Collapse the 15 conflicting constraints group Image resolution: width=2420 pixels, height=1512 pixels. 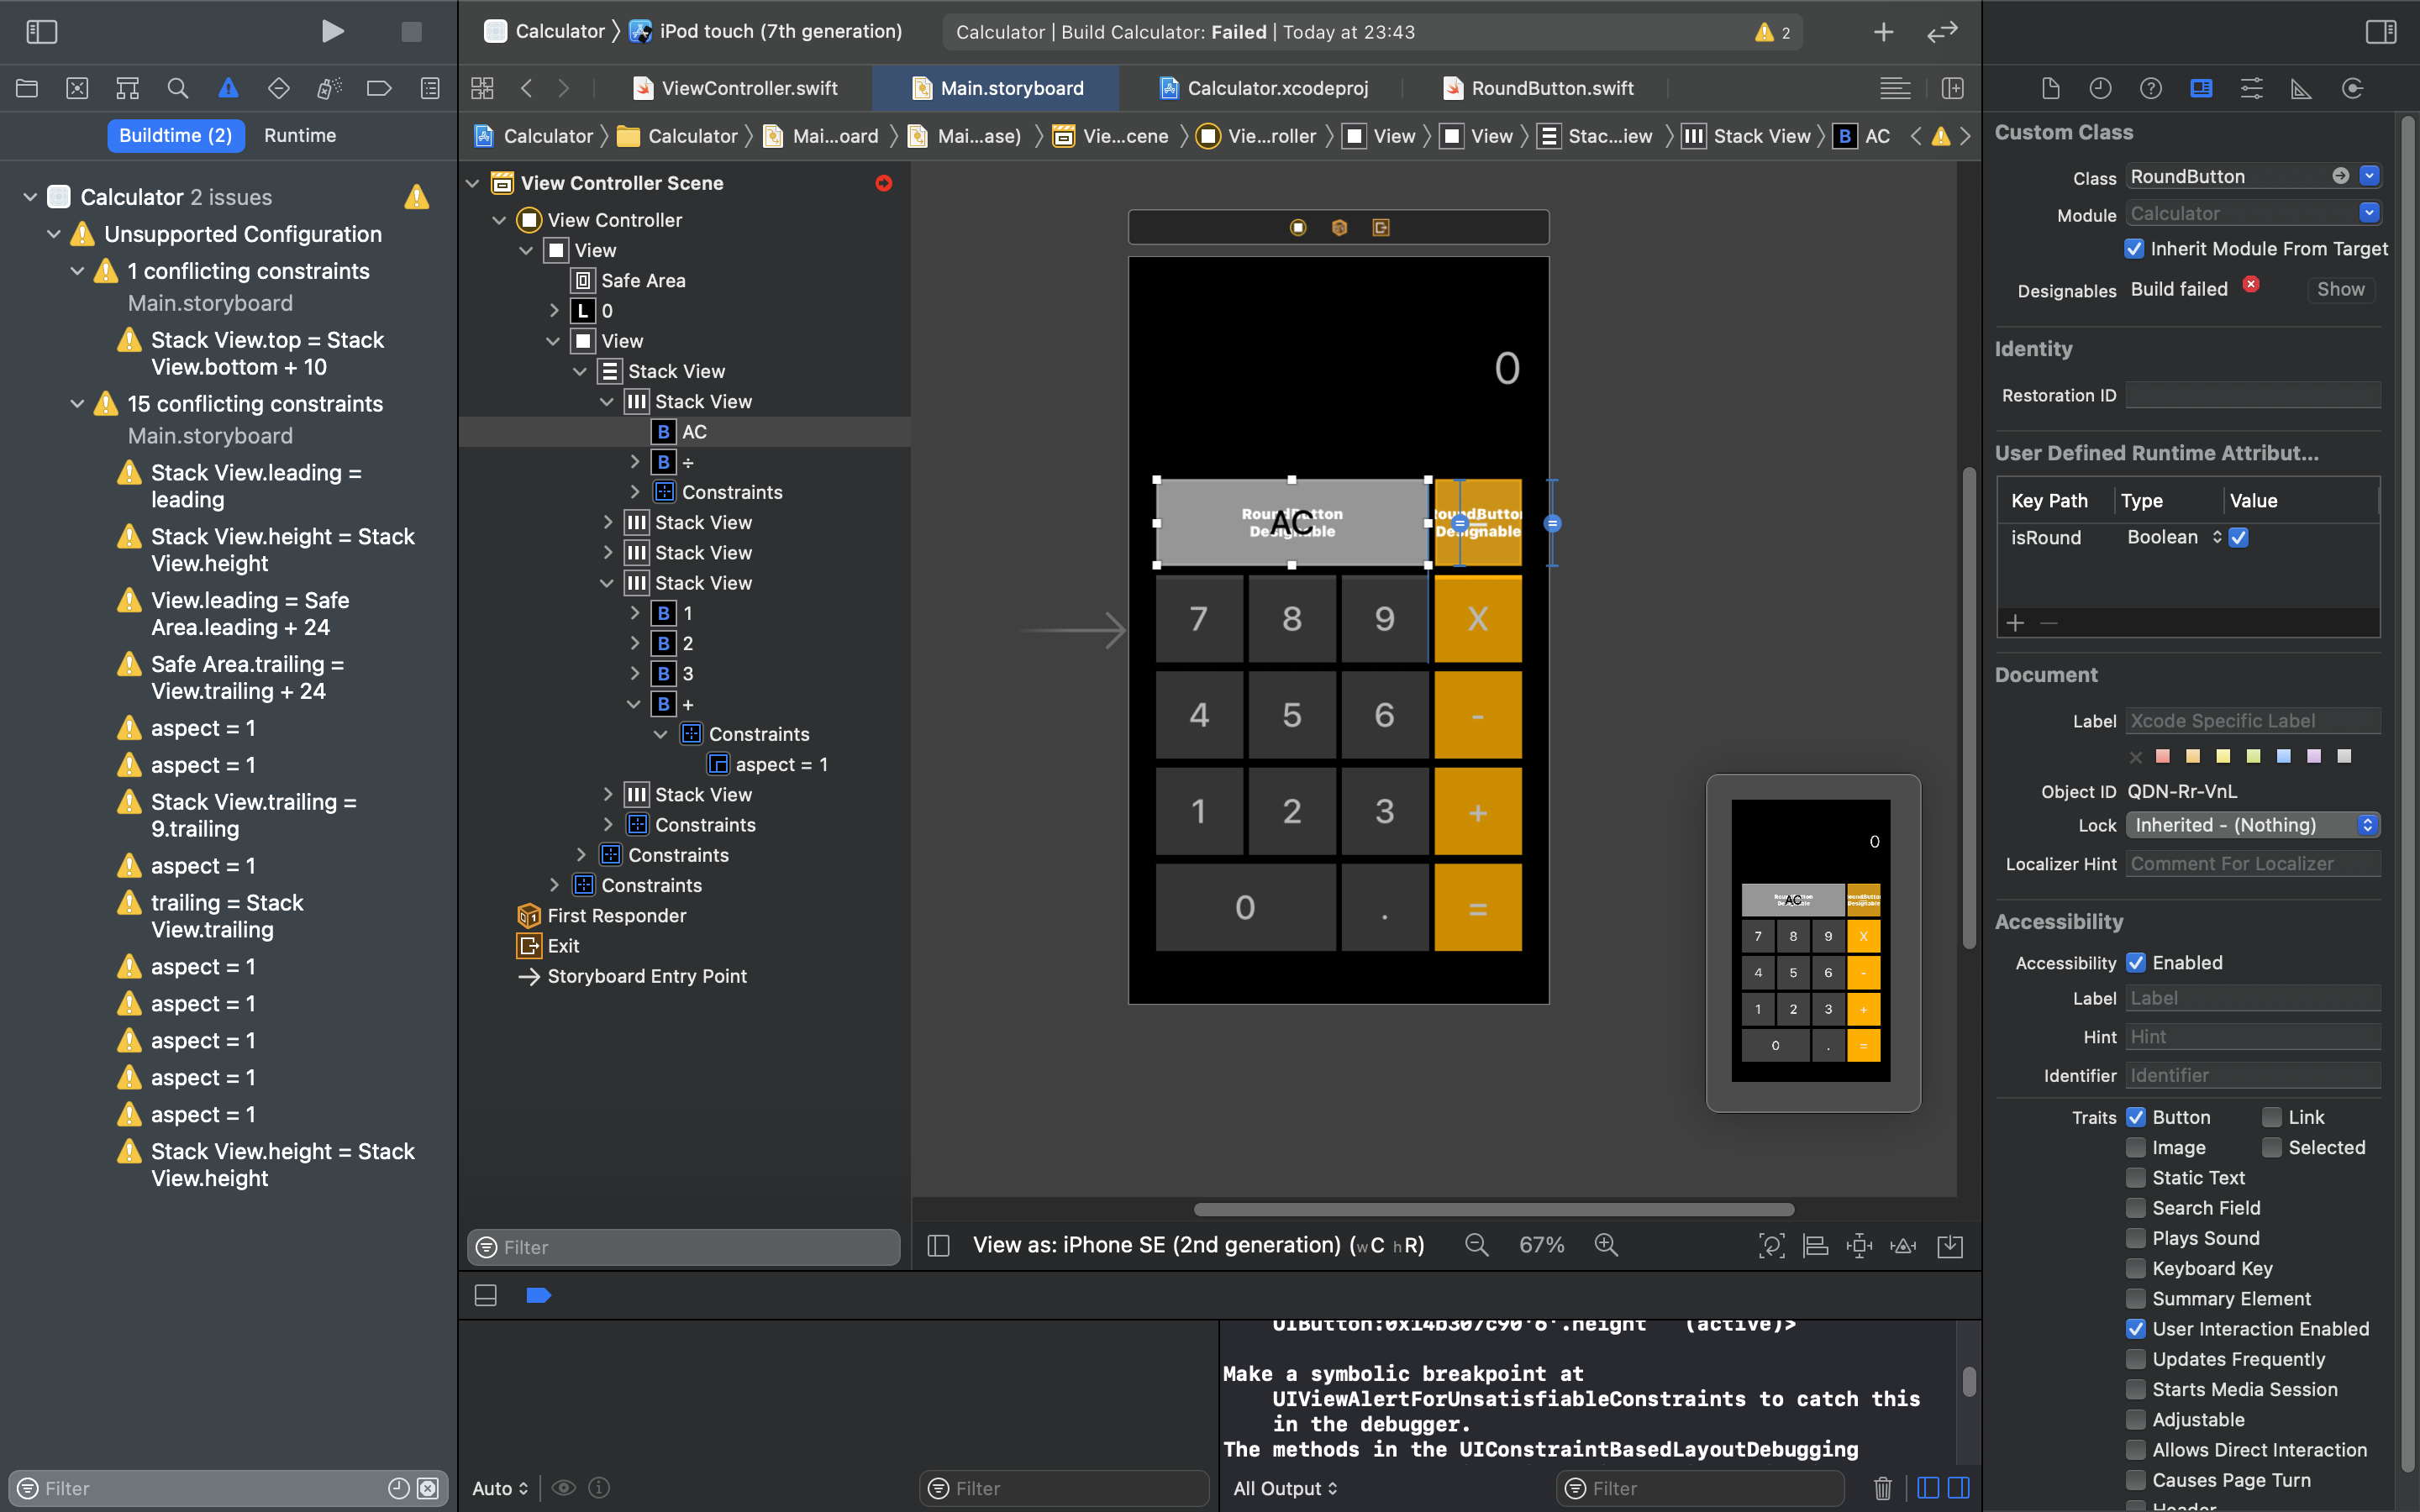(x=77, y=404)
